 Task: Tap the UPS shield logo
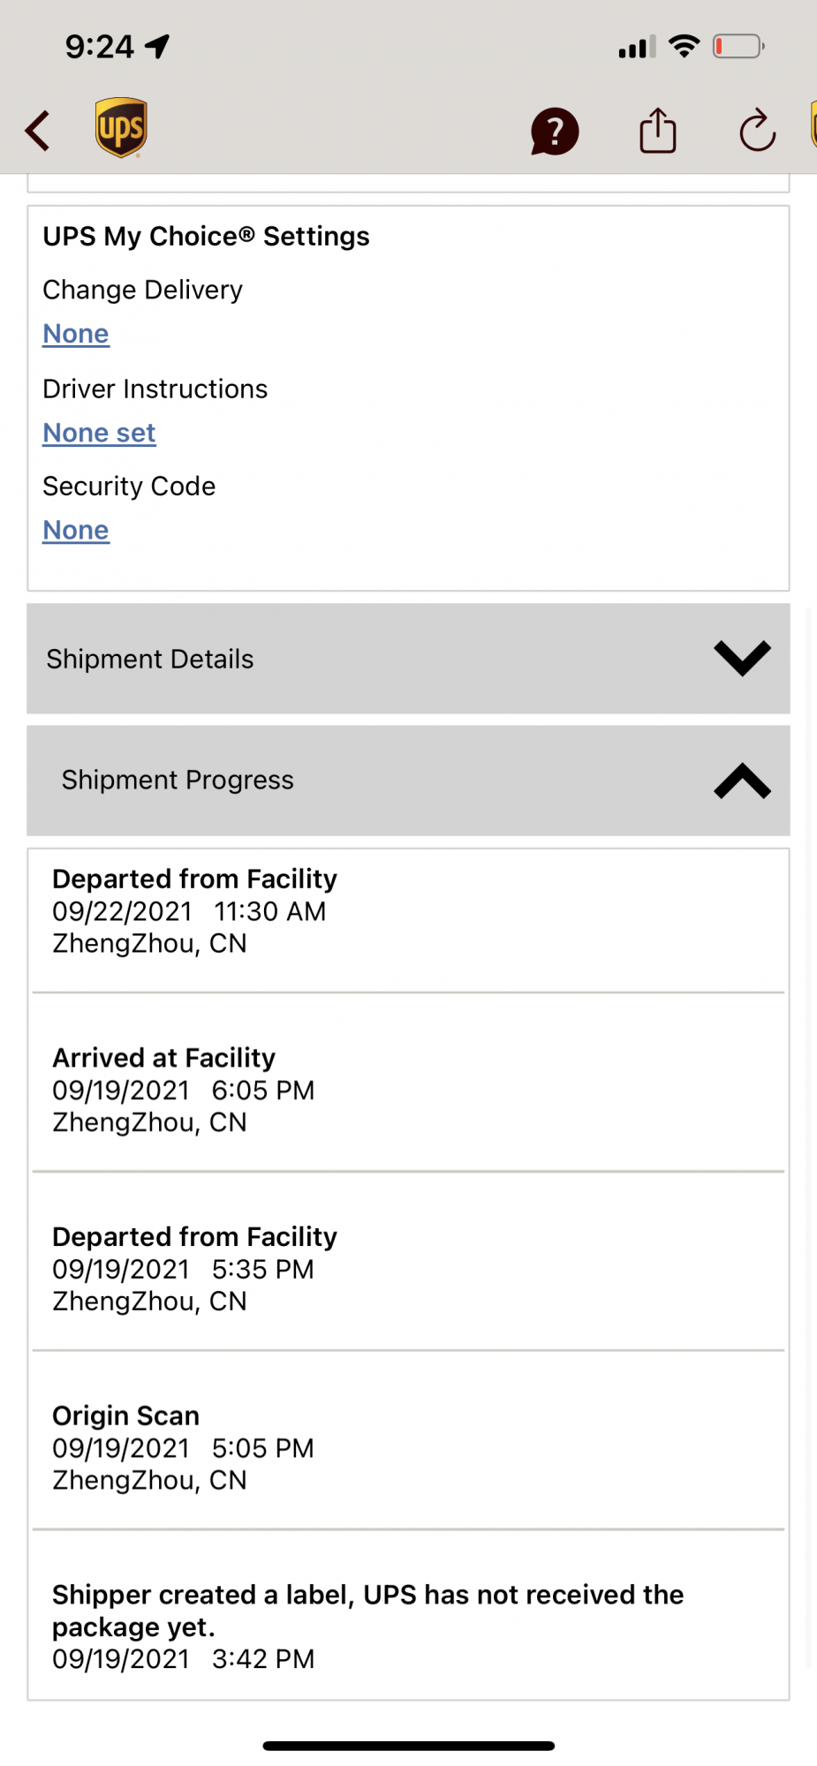121,128
